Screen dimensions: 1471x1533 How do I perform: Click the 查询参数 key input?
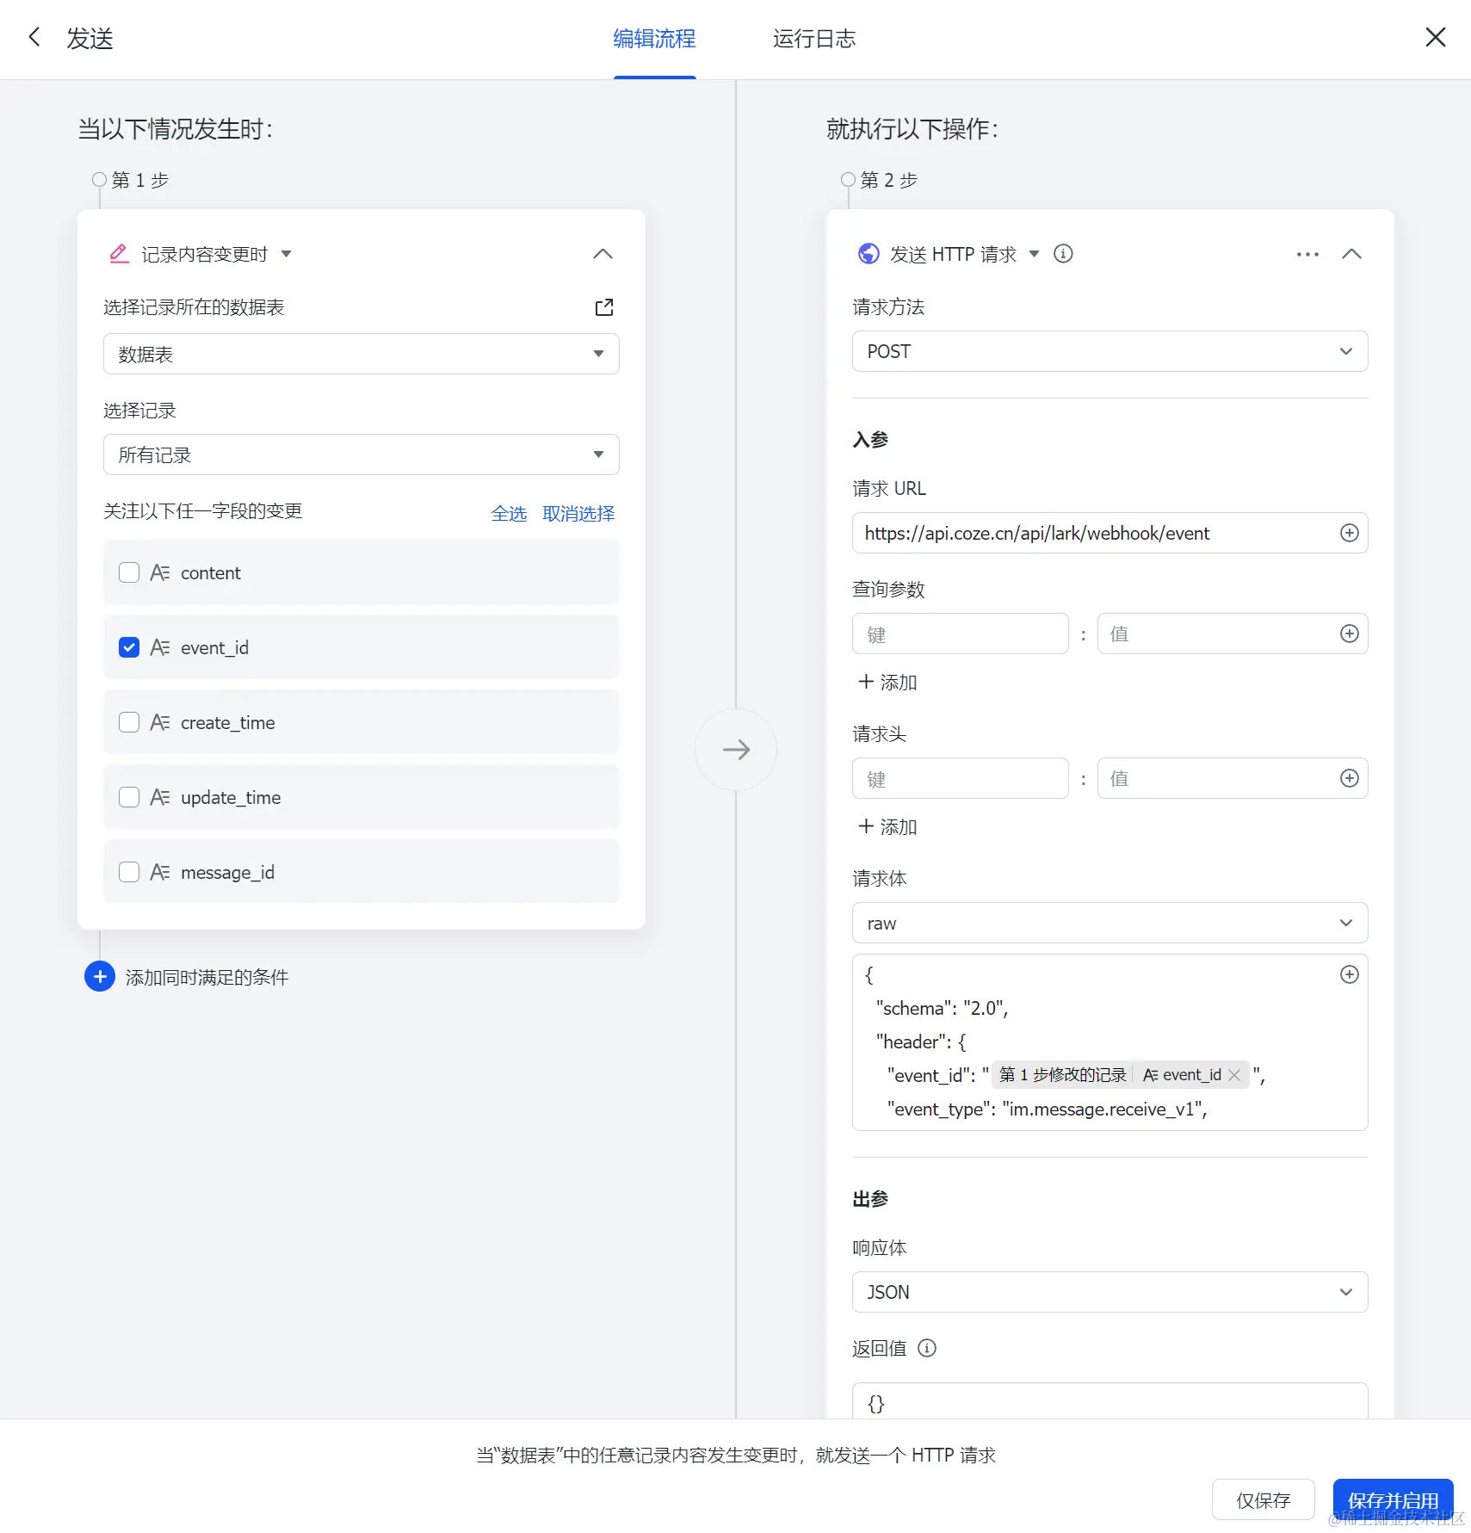pyautogui.click(x=961, y=634)
